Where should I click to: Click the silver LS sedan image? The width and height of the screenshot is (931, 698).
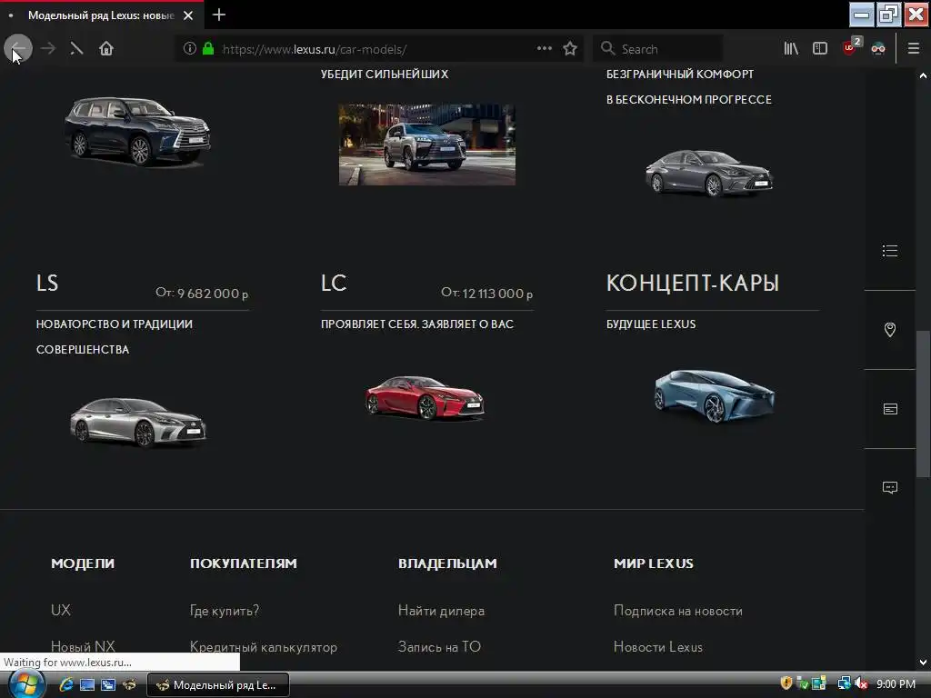click(138, 422)
